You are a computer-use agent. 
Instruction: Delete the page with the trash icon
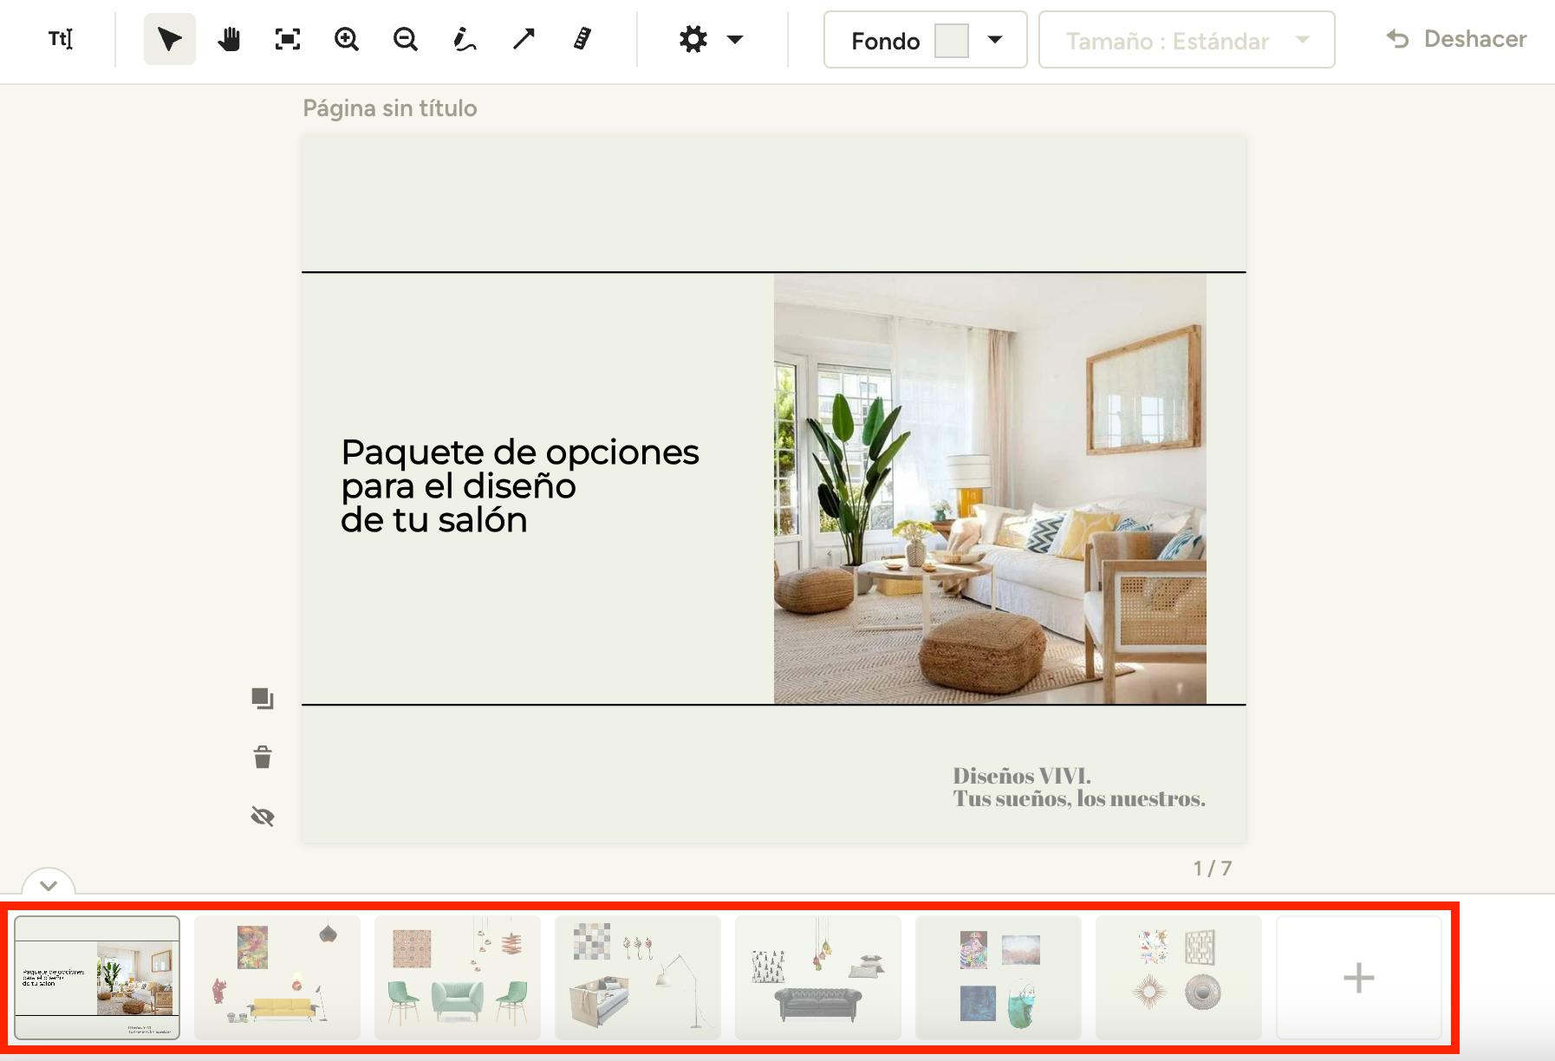click(x=263, y=758)
